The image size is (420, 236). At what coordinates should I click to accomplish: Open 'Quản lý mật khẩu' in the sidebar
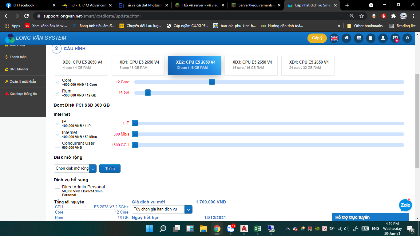coord(23,81)
